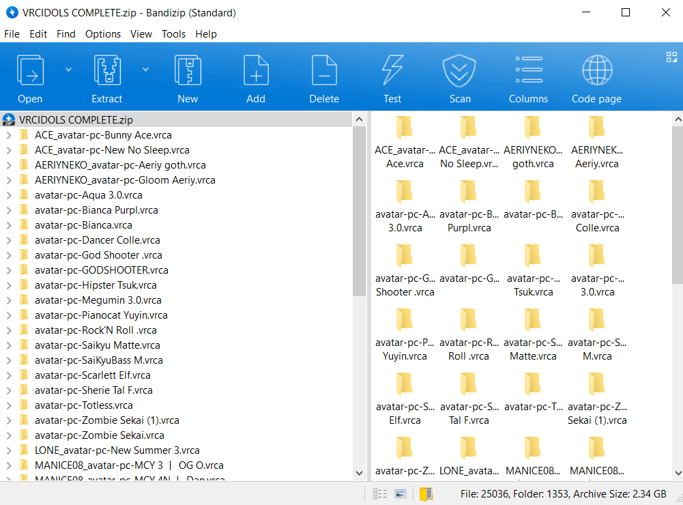The width and height of the screenshot is (683, 505).
Task: Select avatar-pc-Sherie Tal F.vrca in tree
Action: click(x=93, y=390)
